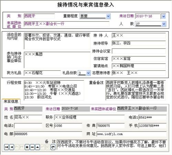Edit current record with up-triangle button

tap(37, 147)
